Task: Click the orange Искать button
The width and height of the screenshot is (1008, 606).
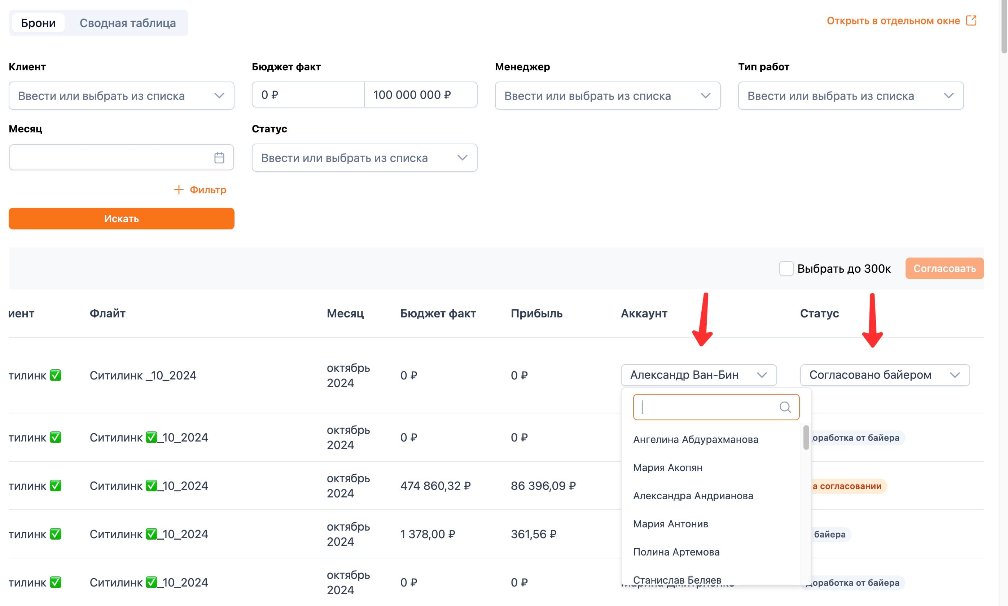Action: [x=121, y=219]
